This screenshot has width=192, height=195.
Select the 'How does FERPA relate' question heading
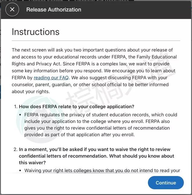76,107
